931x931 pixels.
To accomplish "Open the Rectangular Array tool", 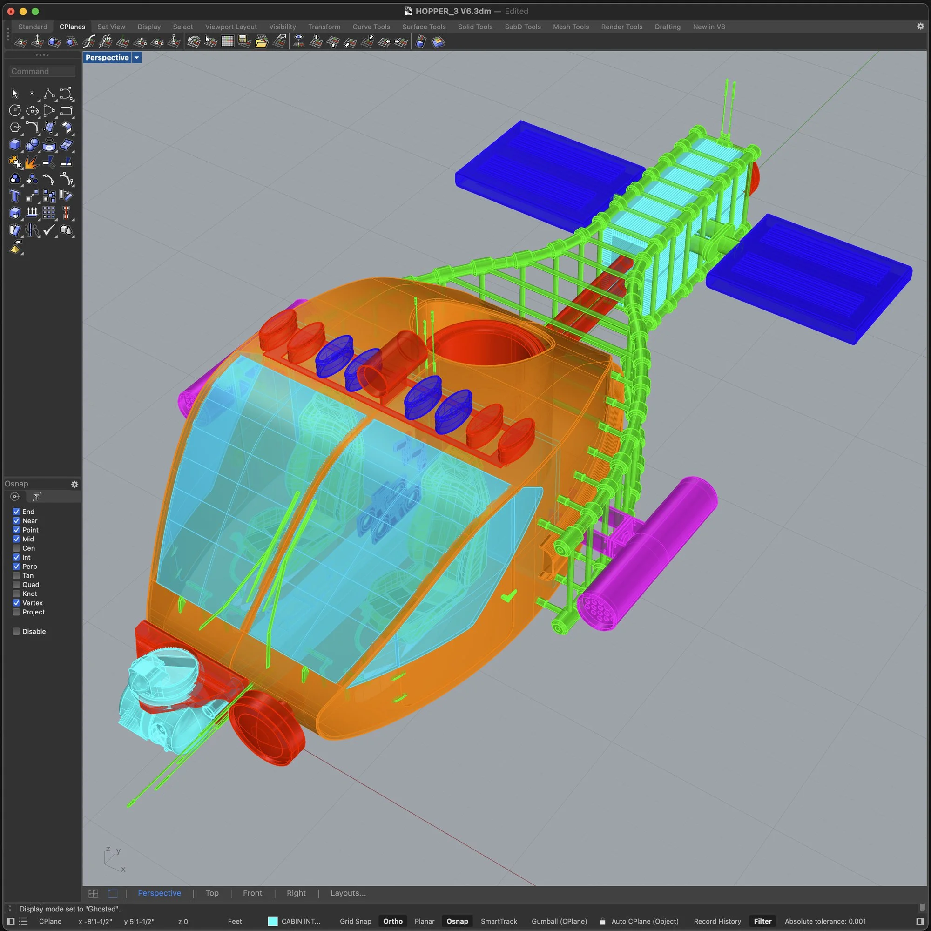I will 49,213.
